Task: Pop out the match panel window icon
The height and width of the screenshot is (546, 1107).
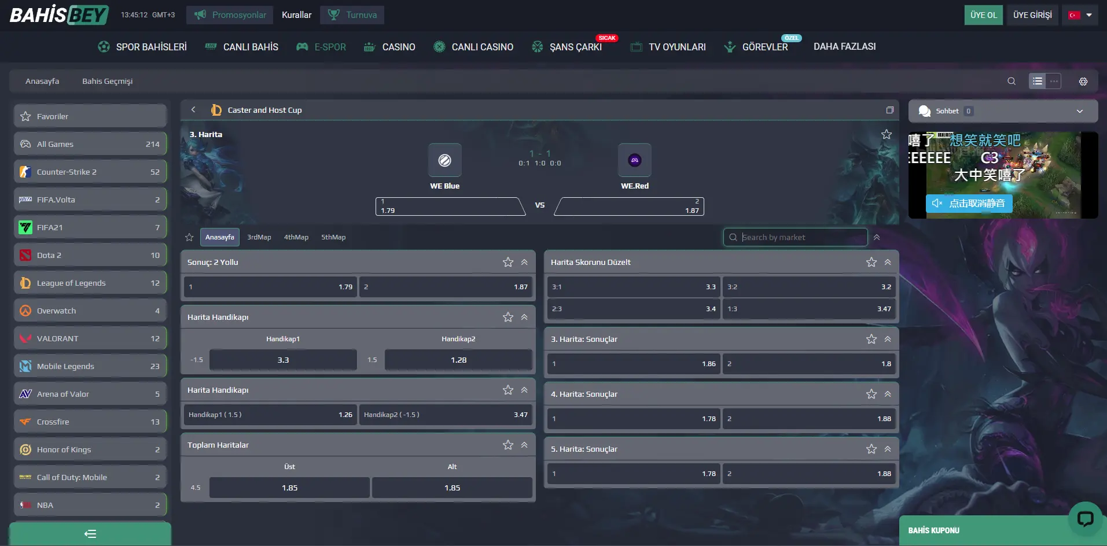Action: (x=889, y=110)
